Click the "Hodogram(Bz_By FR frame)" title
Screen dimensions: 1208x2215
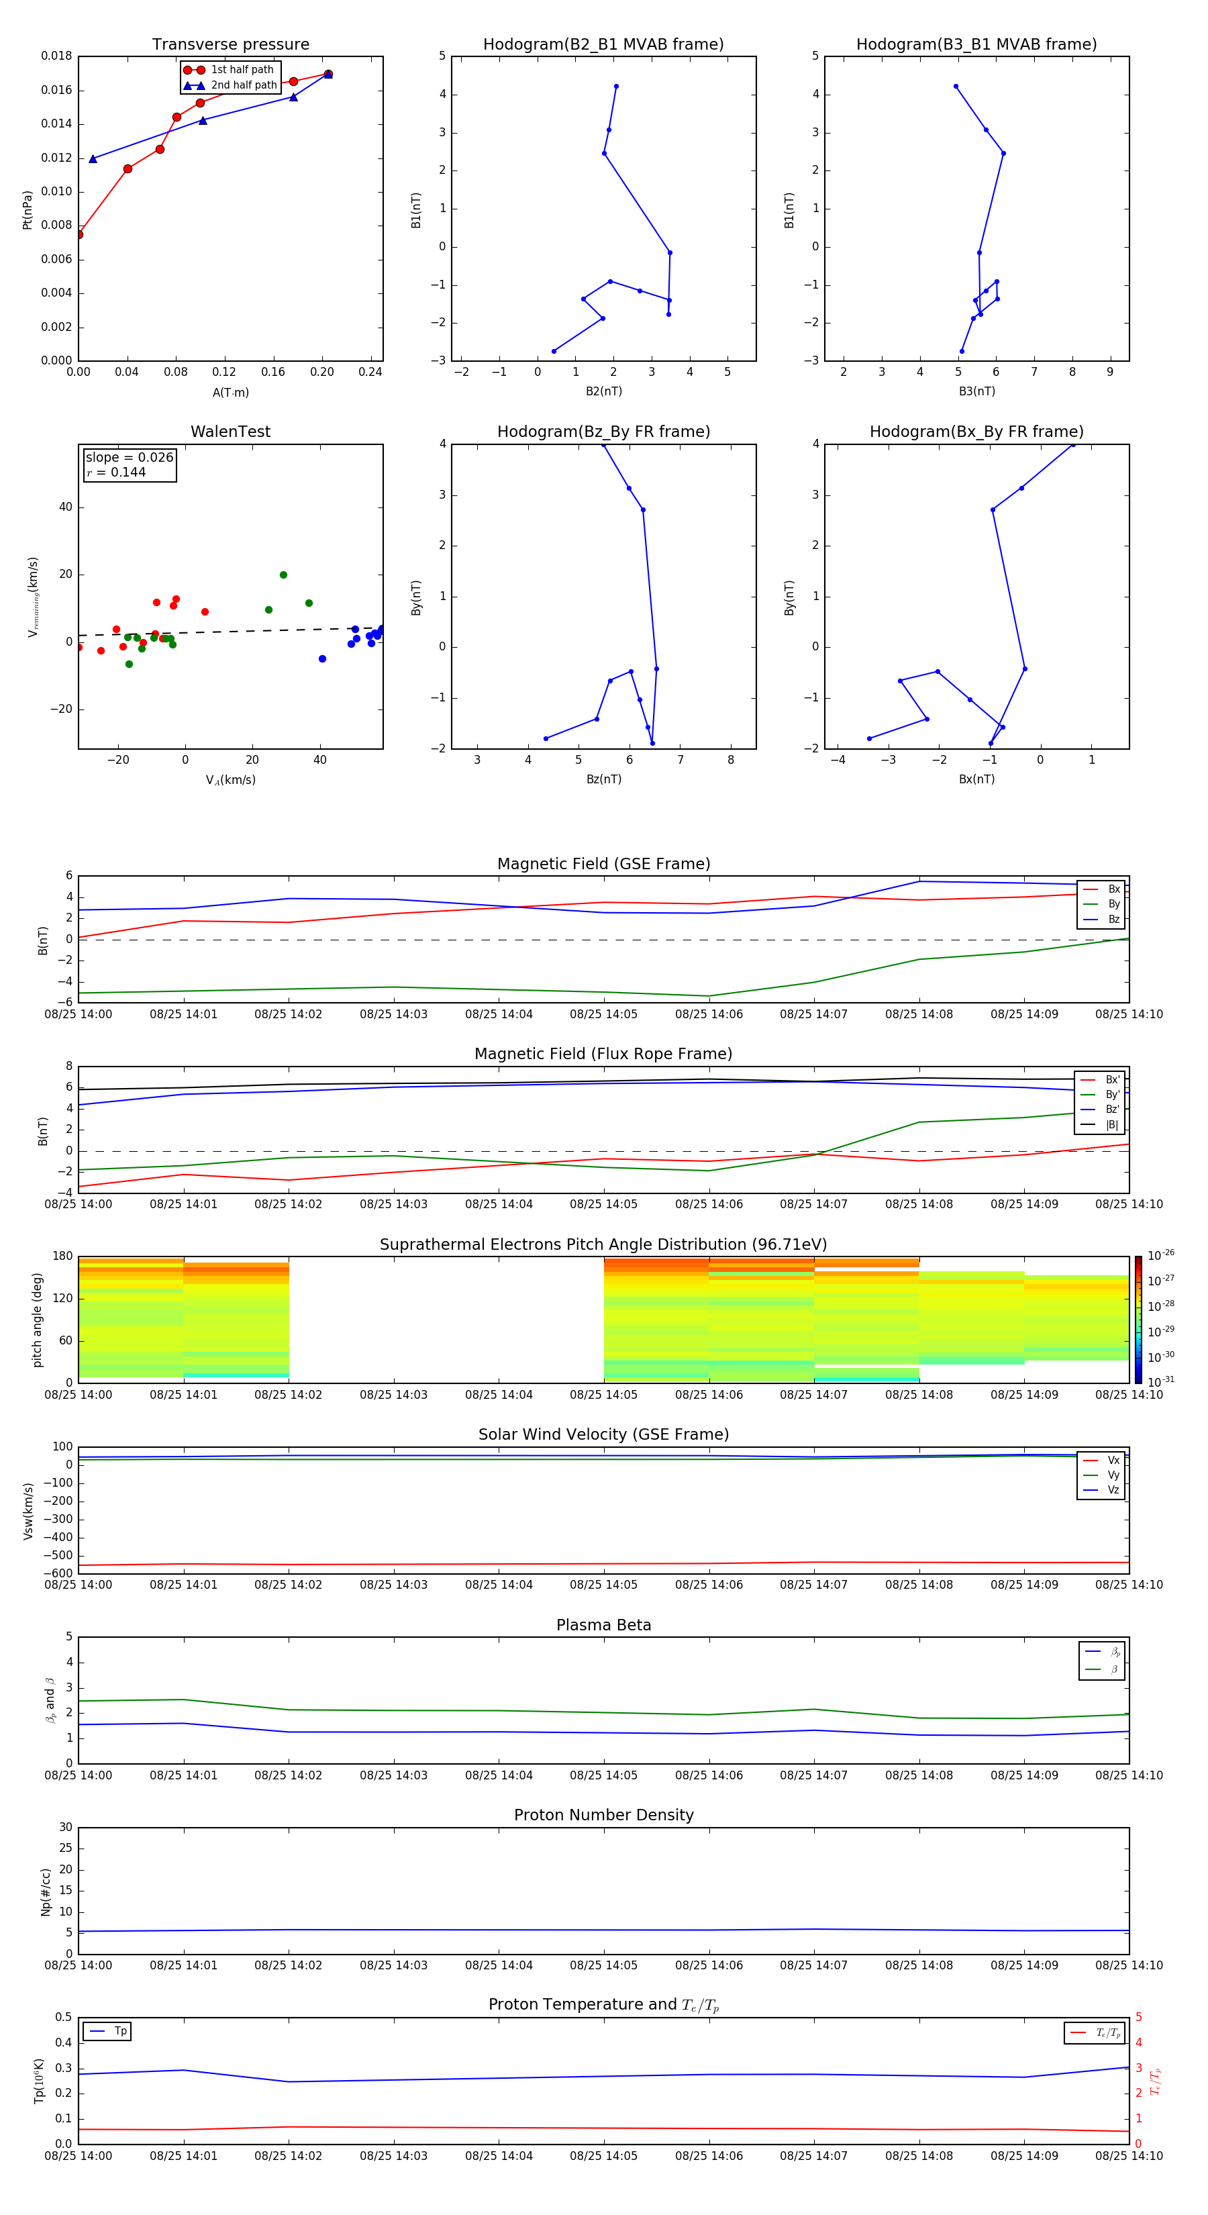click(603, 432)
